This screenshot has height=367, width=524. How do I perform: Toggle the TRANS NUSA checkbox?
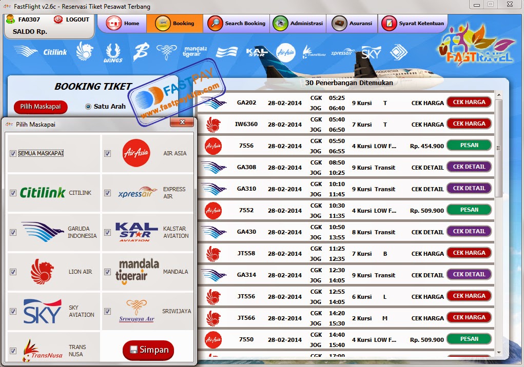tap(13, 351)
